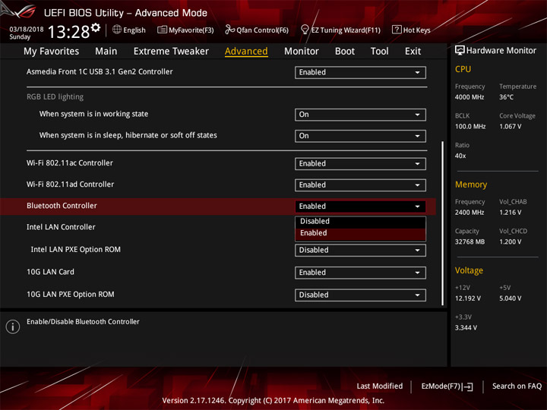This screenshot has width=547, height=410.
Task: Switch to the Tool tab
Action: tap(380, 52)
